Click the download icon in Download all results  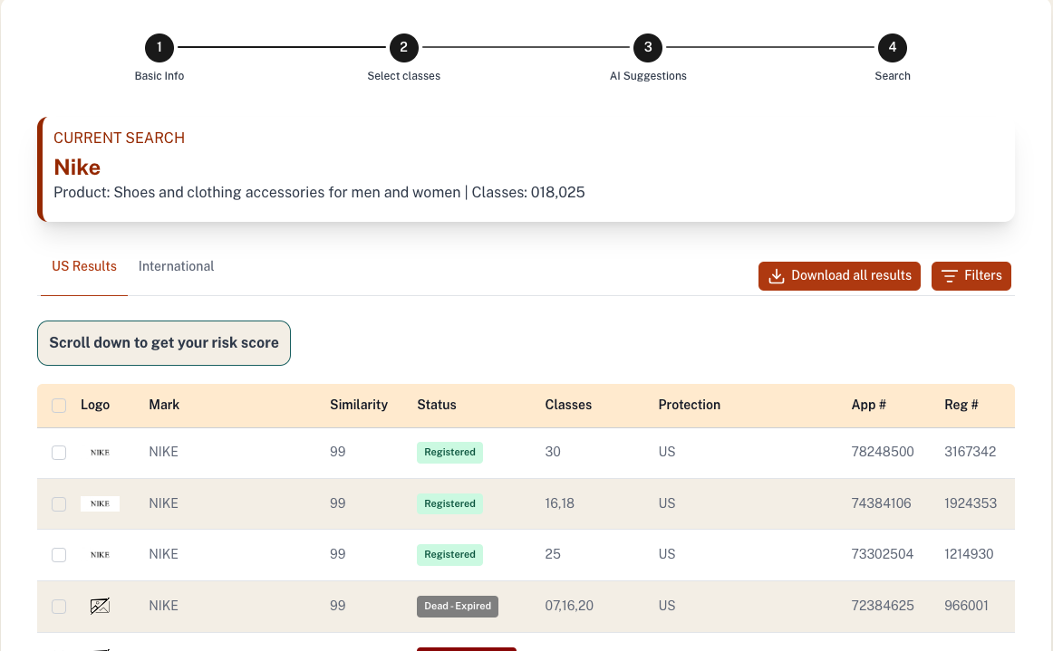pos(777,276)
